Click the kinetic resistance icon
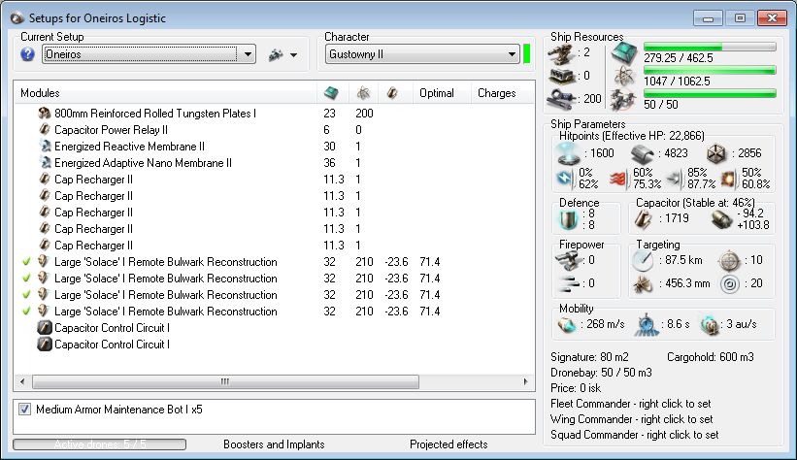This screenshot has width=797, height=460. pos(674,179)
